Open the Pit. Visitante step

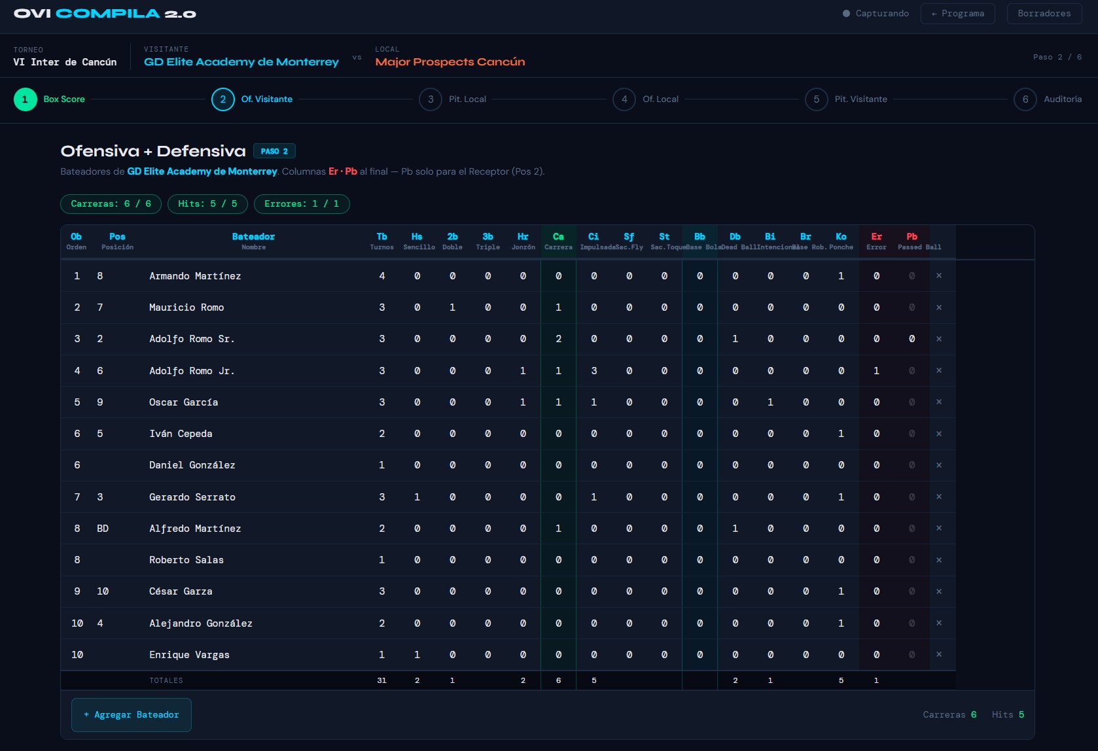[x=846, y=99]
